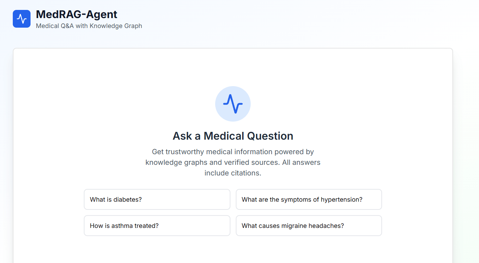
Task: Click the word "hypertension" in the suggestion card
Action: coord(341,200)
